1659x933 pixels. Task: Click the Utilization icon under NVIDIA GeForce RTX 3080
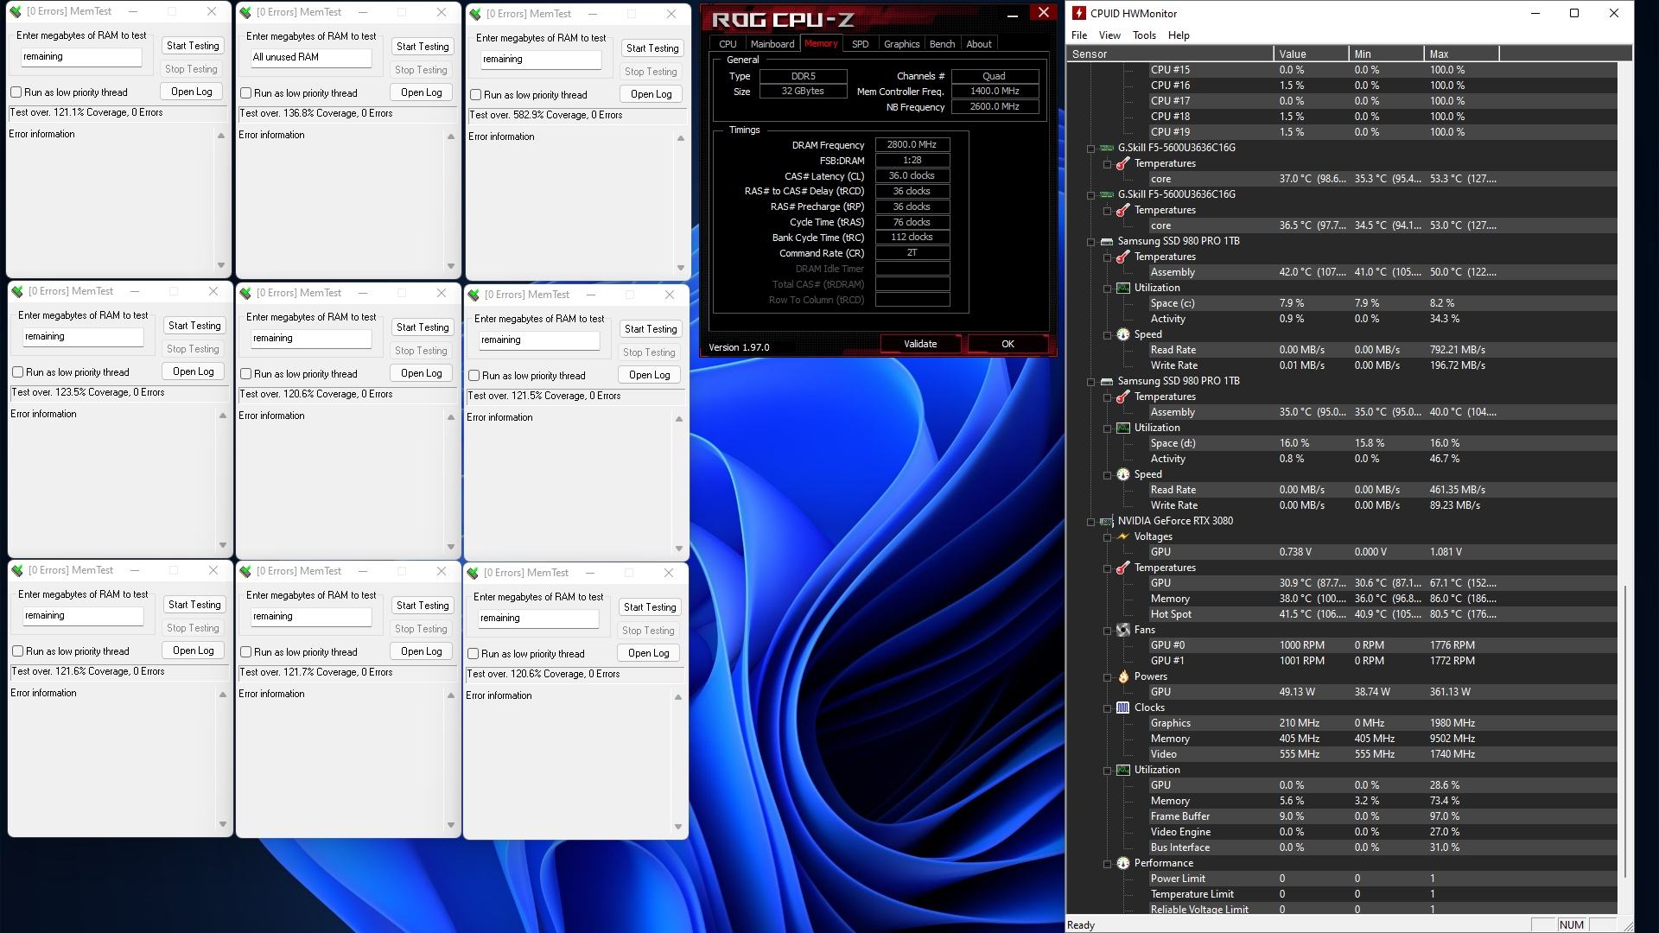(x=1122, y=770)
